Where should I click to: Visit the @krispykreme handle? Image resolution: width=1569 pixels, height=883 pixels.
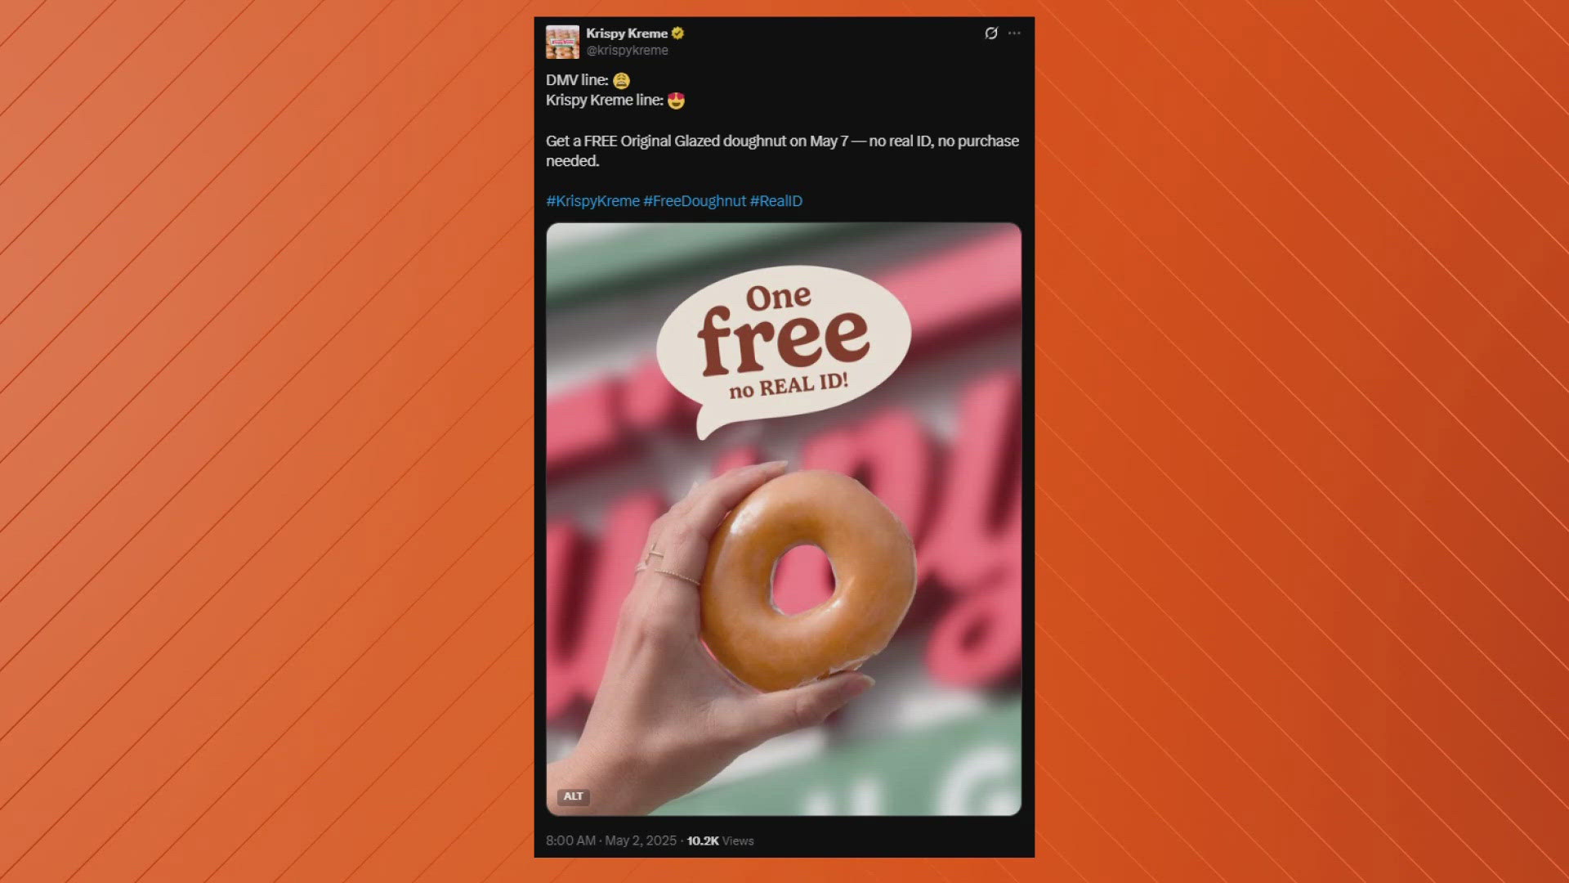[628, 51]
